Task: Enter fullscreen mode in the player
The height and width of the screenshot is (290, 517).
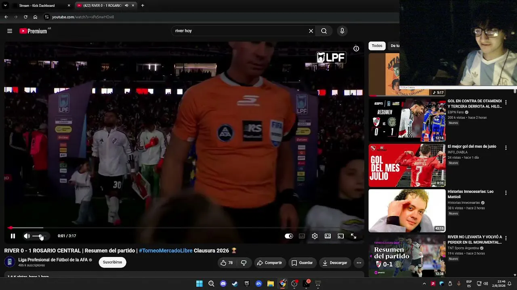Action: pyautogui.click(x=353, y=236)
